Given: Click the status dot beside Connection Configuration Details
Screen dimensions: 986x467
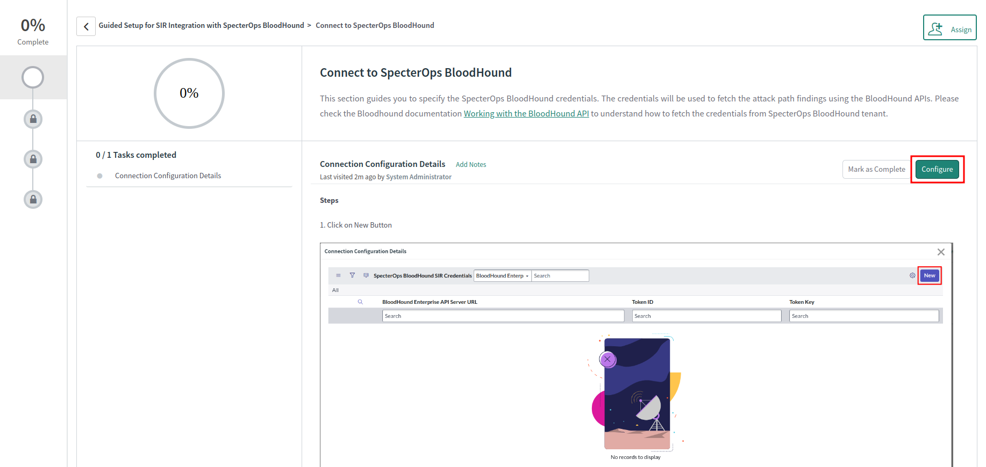Looking at the screenshot, I should coord(99,176).
